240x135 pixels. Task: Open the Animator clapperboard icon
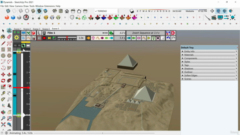(x=214, y=18)
